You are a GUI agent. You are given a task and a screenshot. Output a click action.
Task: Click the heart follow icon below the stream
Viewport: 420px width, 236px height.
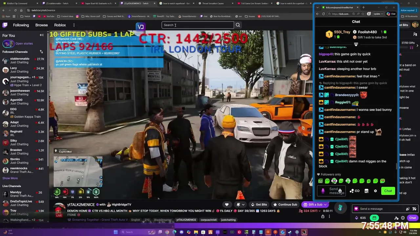227,205
